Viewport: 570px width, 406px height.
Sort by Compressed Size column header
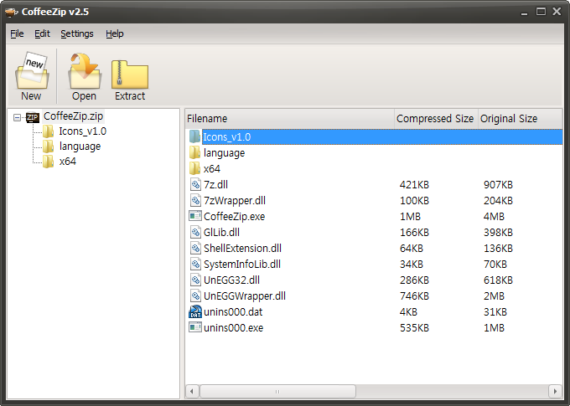(x=436, y=119)
